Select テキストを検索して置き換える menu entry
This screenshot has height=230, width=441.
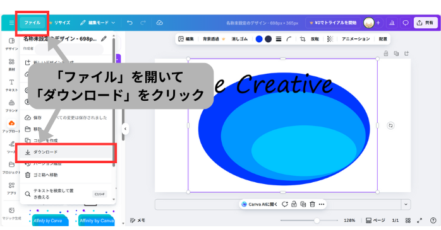pyautogui.click(x=66, y=194)
